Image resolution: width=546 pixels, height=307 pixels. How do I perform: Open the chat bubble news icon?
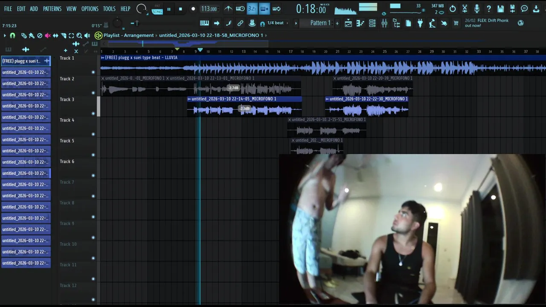(524, 9)
